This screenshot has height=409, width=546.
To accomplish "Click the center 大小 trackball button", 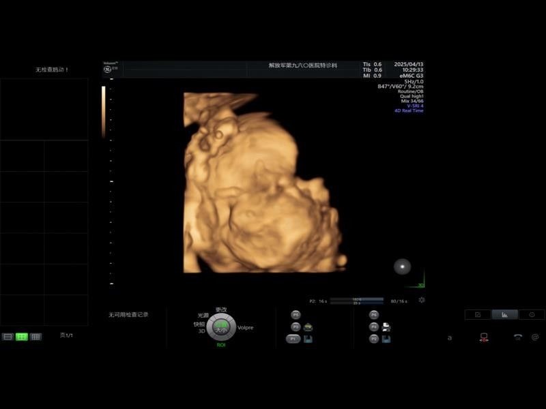I will click(x=221, y=327).
